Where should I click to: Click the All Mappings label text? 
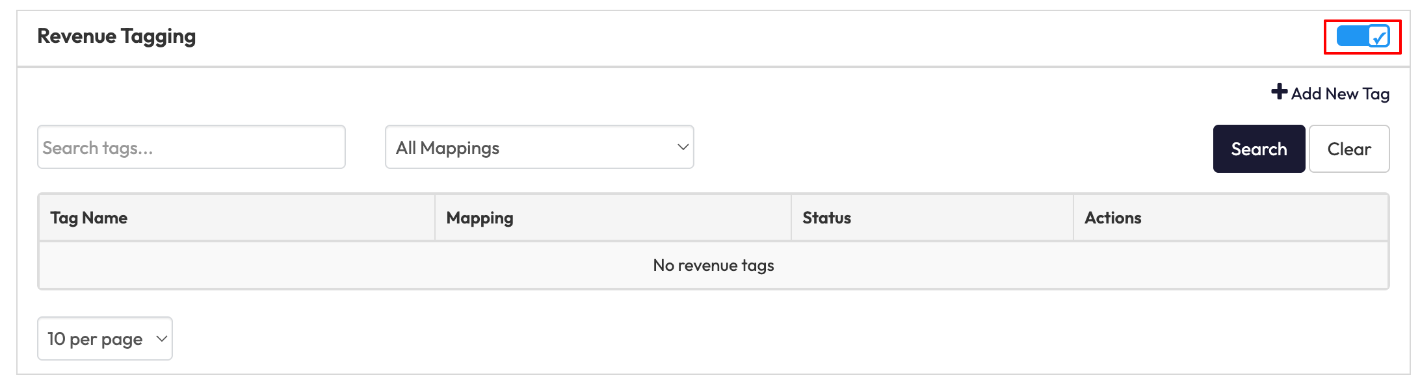click(x=447, y=148)
